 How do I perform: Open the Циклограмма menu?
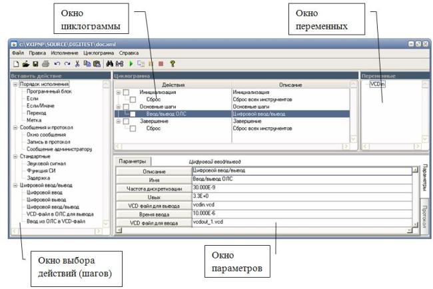click(99, 53)
